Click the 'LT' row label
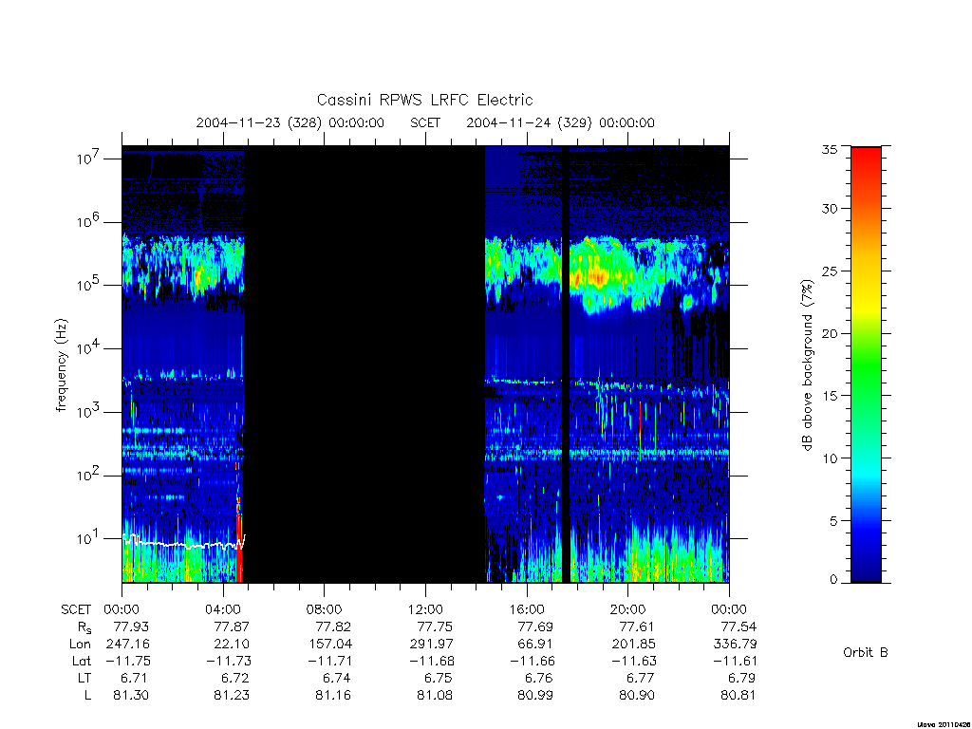Screen dimensions: 972x729 tap(84, 678)
